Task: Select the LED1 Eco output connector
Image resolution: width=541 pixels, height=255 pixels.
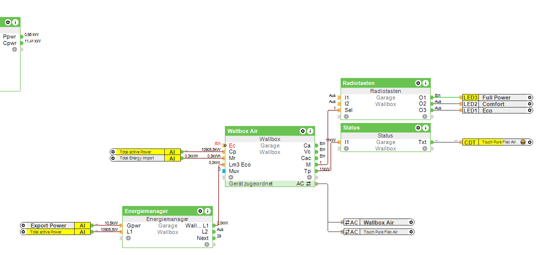Action: tap(498, 110)
